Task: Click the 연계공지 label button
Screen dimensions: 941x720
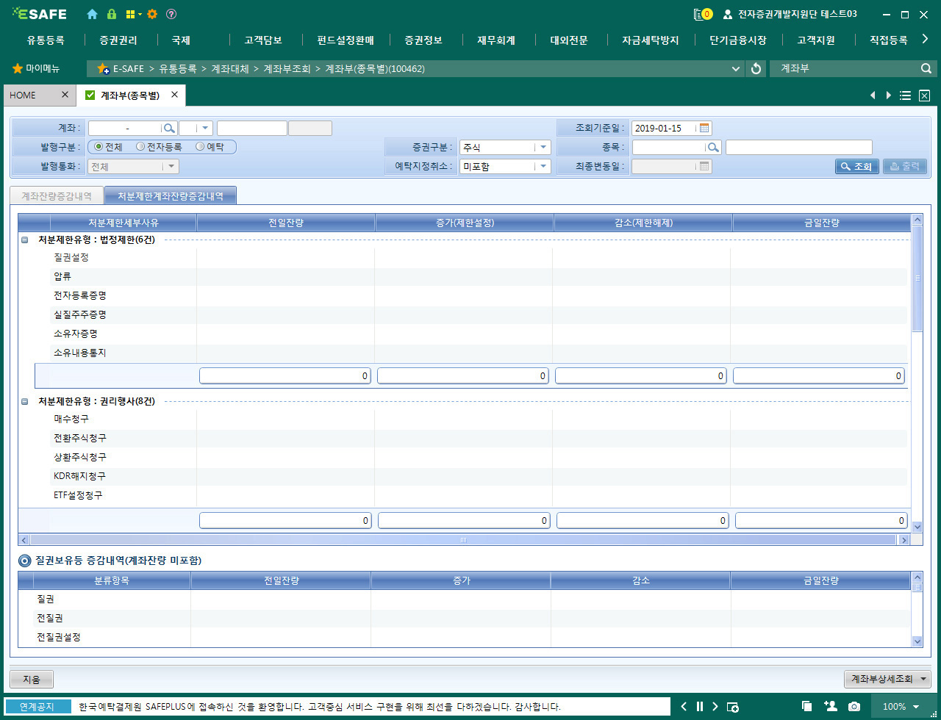Action: tap(38, 707)
